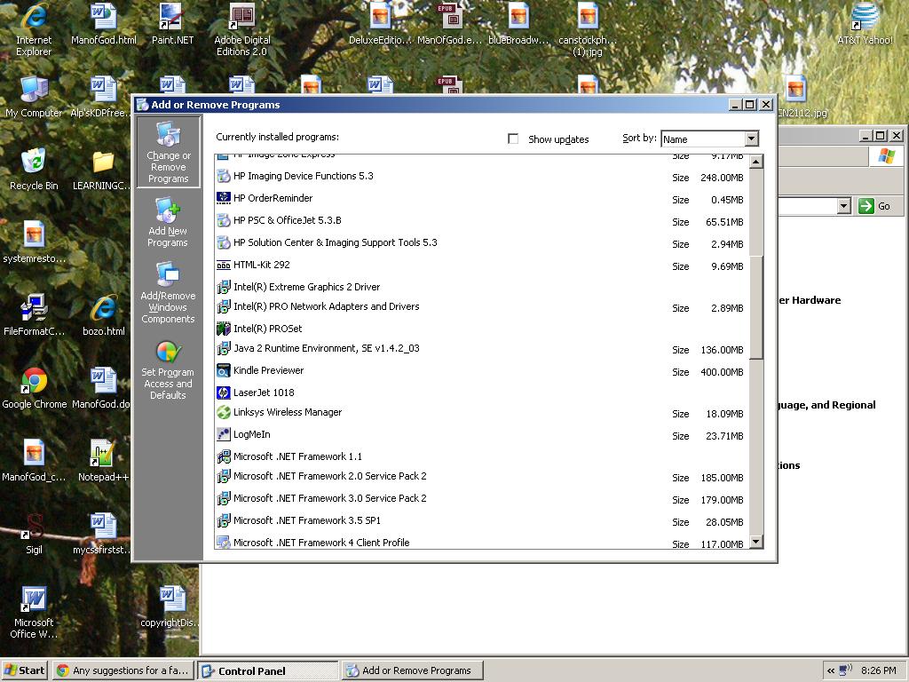Select Microsoft Office Word desktop shortcut

(34, 613)
